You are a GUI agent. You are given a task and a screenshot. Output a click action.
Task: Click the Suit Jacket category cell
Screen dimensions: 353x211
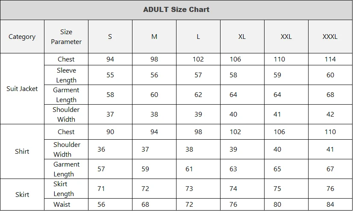point(22,89)
